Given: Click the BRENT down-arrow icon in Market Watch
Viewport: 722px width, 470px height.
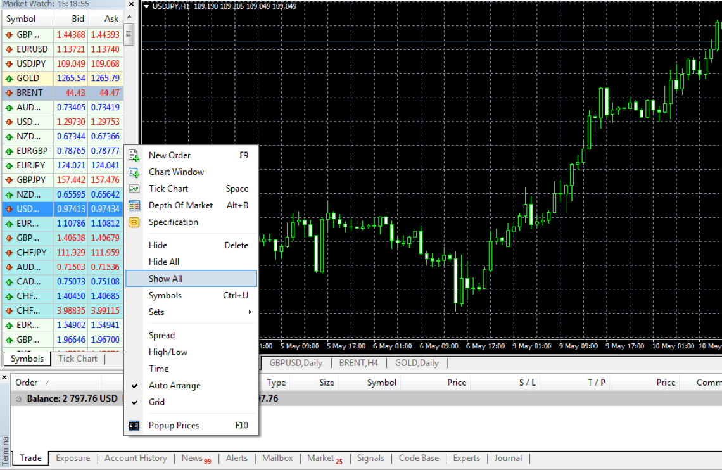Looking at the screenshot, I should tap(9, 93).
